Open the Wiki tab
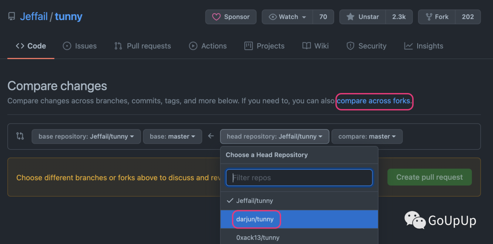The width and height of the screenshot is (493, 244). (315, 46)
